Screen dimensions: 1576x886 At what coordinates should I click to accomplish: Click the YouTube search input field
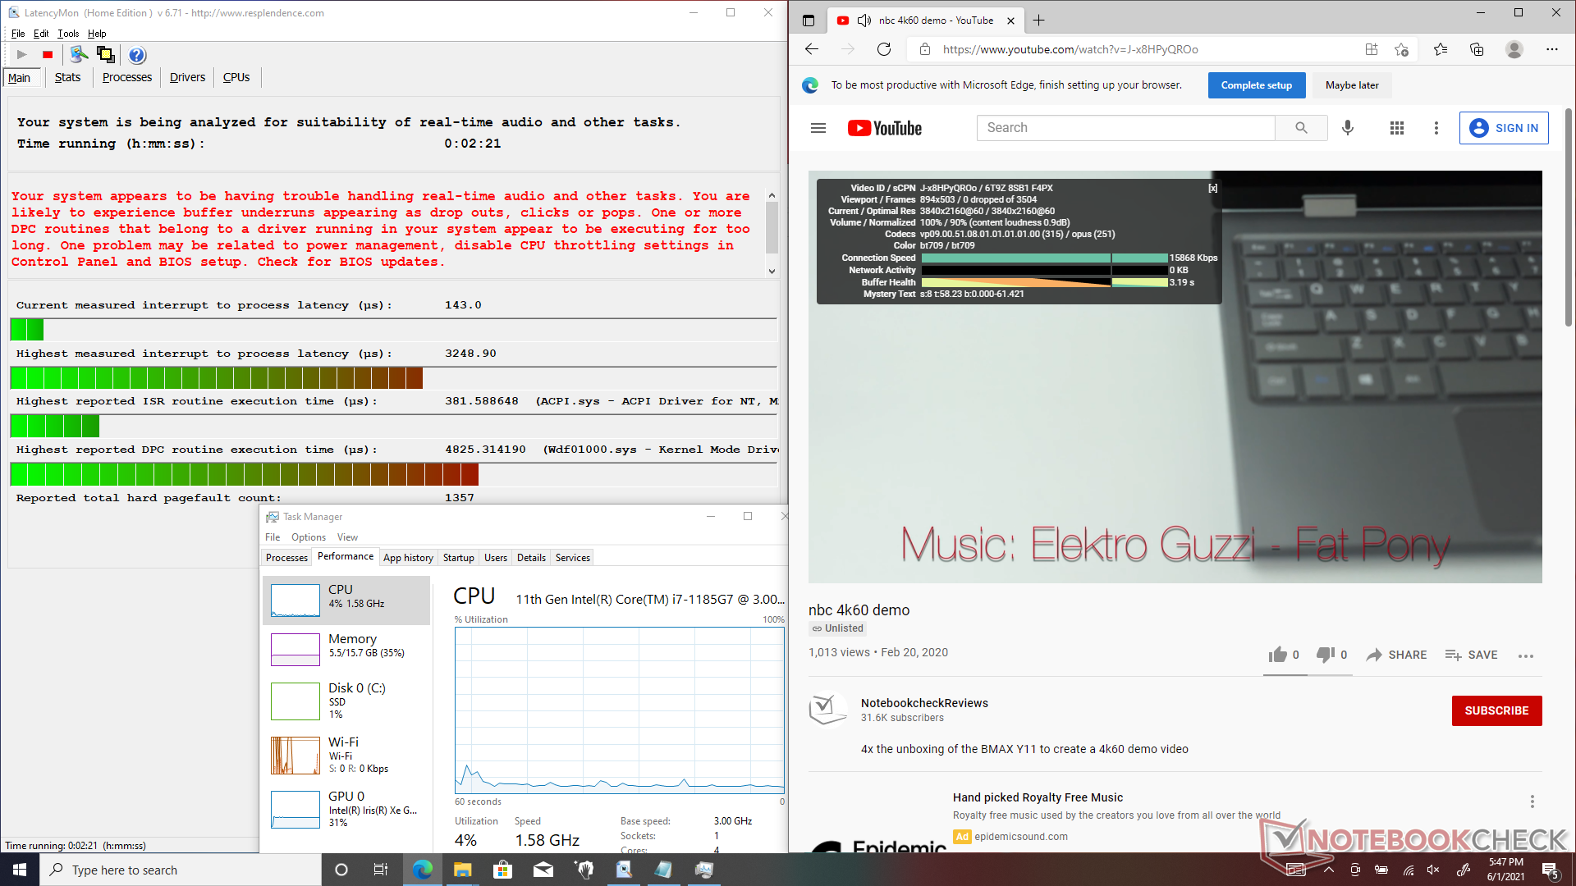(x=1125, y=128)
